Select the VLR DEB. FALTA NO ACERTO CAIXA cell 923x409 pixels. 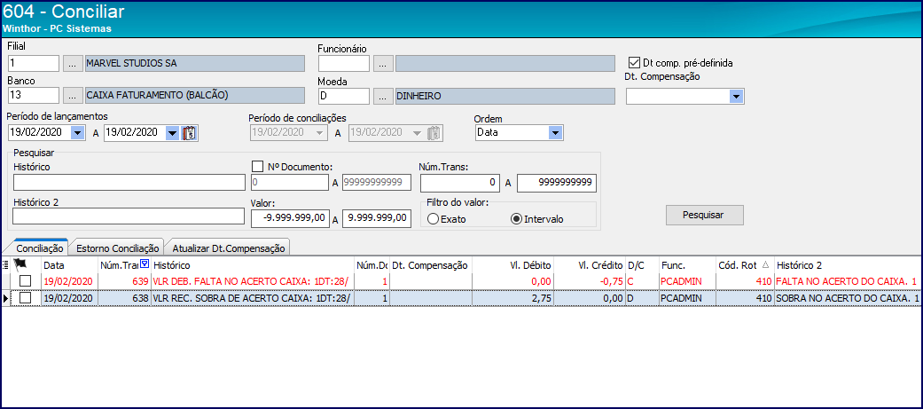coord(253,282)
